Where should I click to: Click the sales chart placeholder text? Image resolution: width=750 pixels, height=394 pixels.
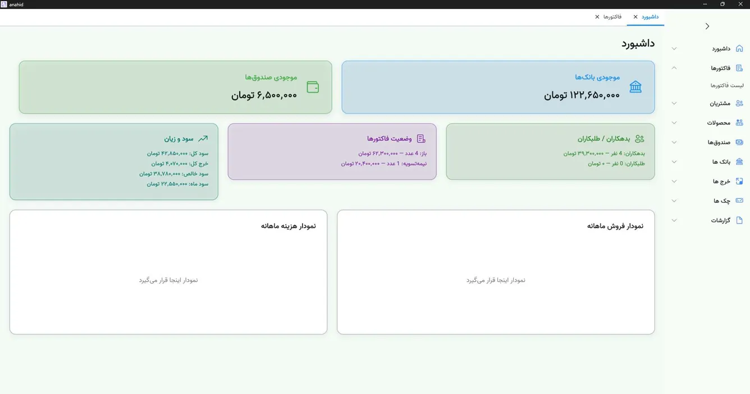point(496,280)
